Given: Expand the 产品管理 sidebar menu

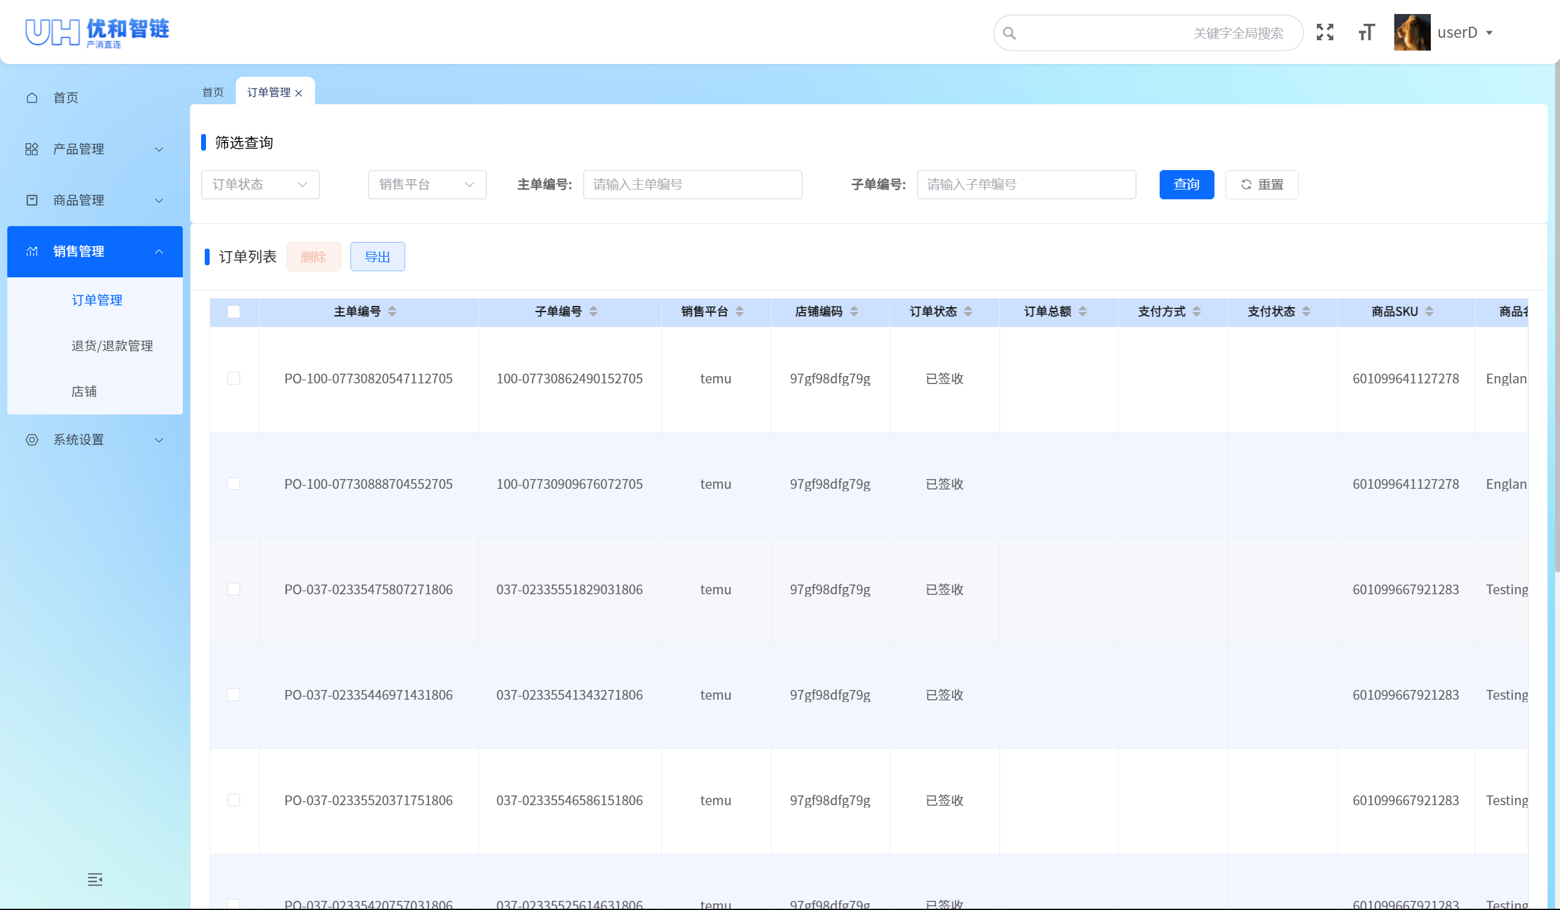Looking at the screenshot, I should pos(94,149).
